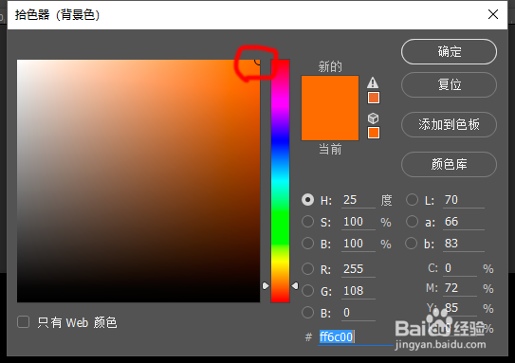Screen dimensions: 515x363
Task: Click the 确定 button to confirm
Action: (449, 52)
